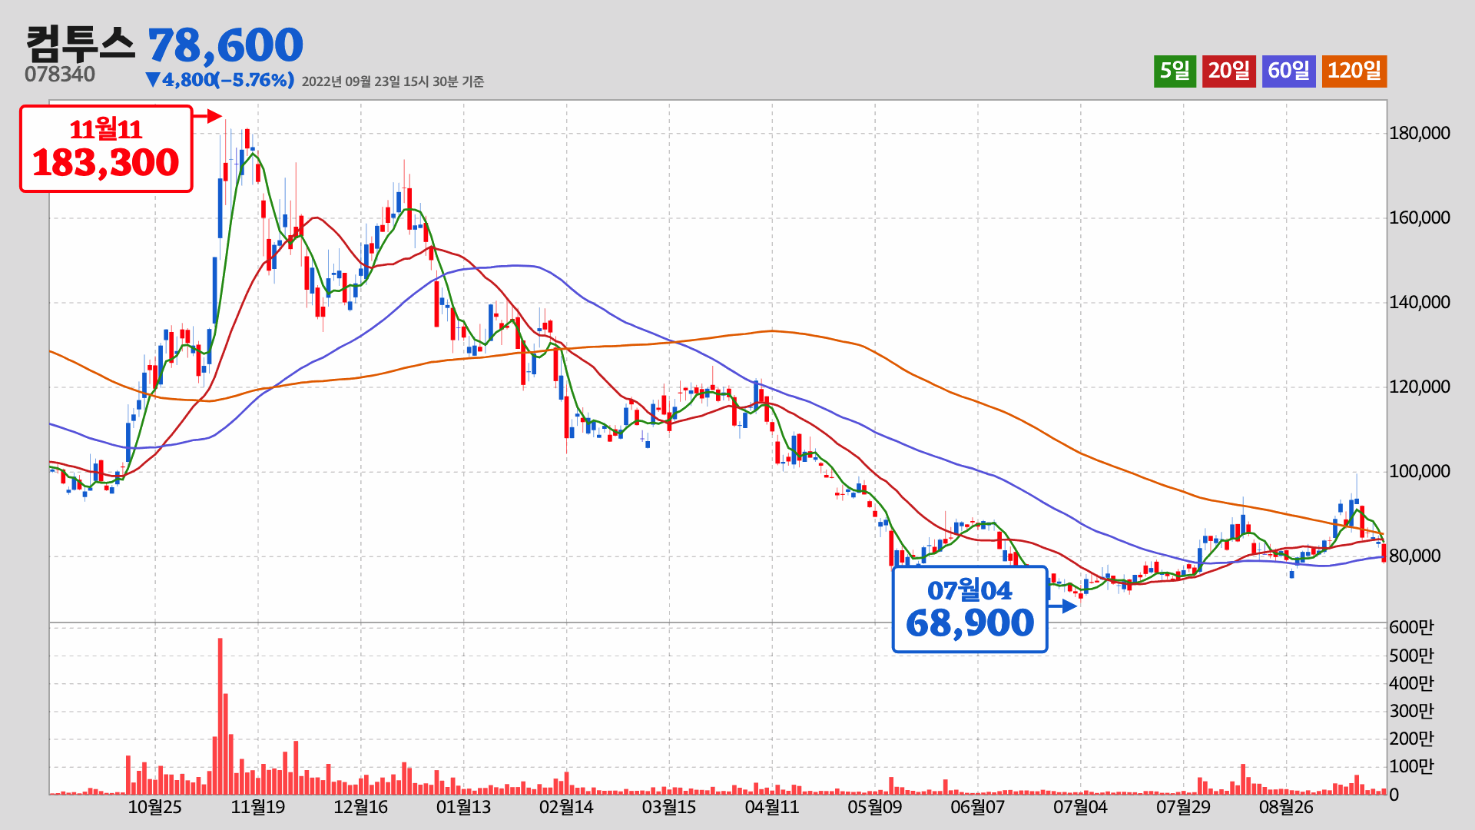This screenshot has width=1475, height=830.
Task: Click the red 20일 moving average legend
Action: click(x=1228, y=71)
